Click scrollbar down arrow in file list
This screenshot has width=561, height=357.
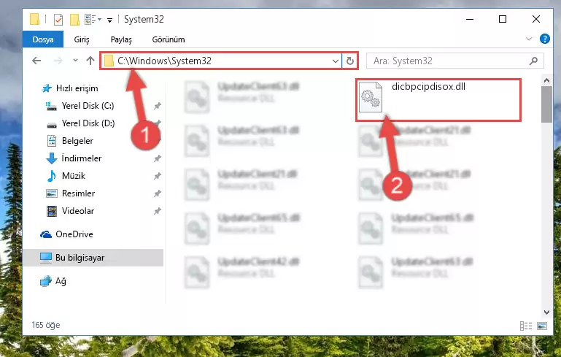[x=546, y=312]
